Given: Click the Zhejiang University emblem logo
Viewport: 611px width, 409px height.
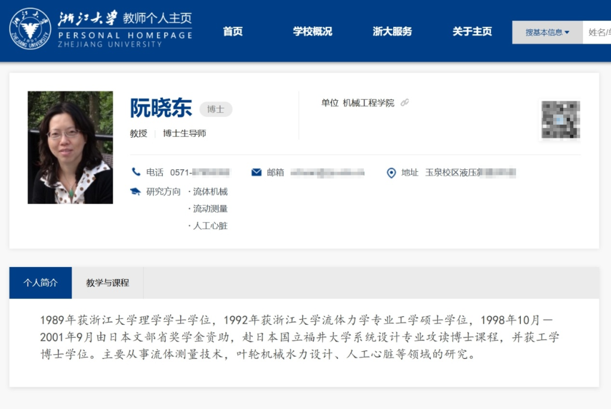Looking at the screenshot, I should point(30,29).
